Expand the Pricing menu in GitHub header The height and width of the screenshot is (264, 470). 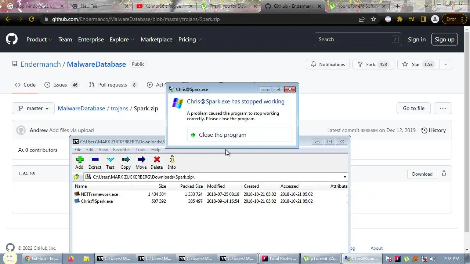(190, 39)
